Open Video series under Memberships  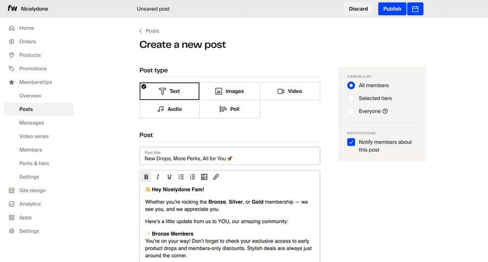click(x=34, y=136)
